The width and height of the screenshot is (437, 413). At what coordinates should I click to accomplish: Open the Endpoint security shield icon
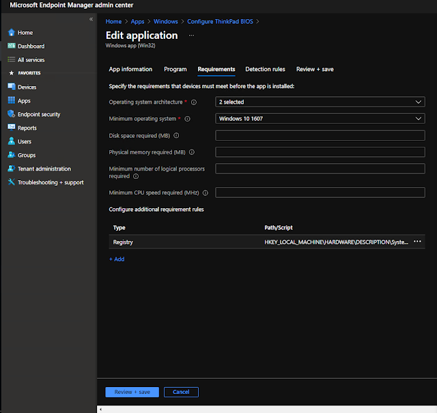[12, 114]
